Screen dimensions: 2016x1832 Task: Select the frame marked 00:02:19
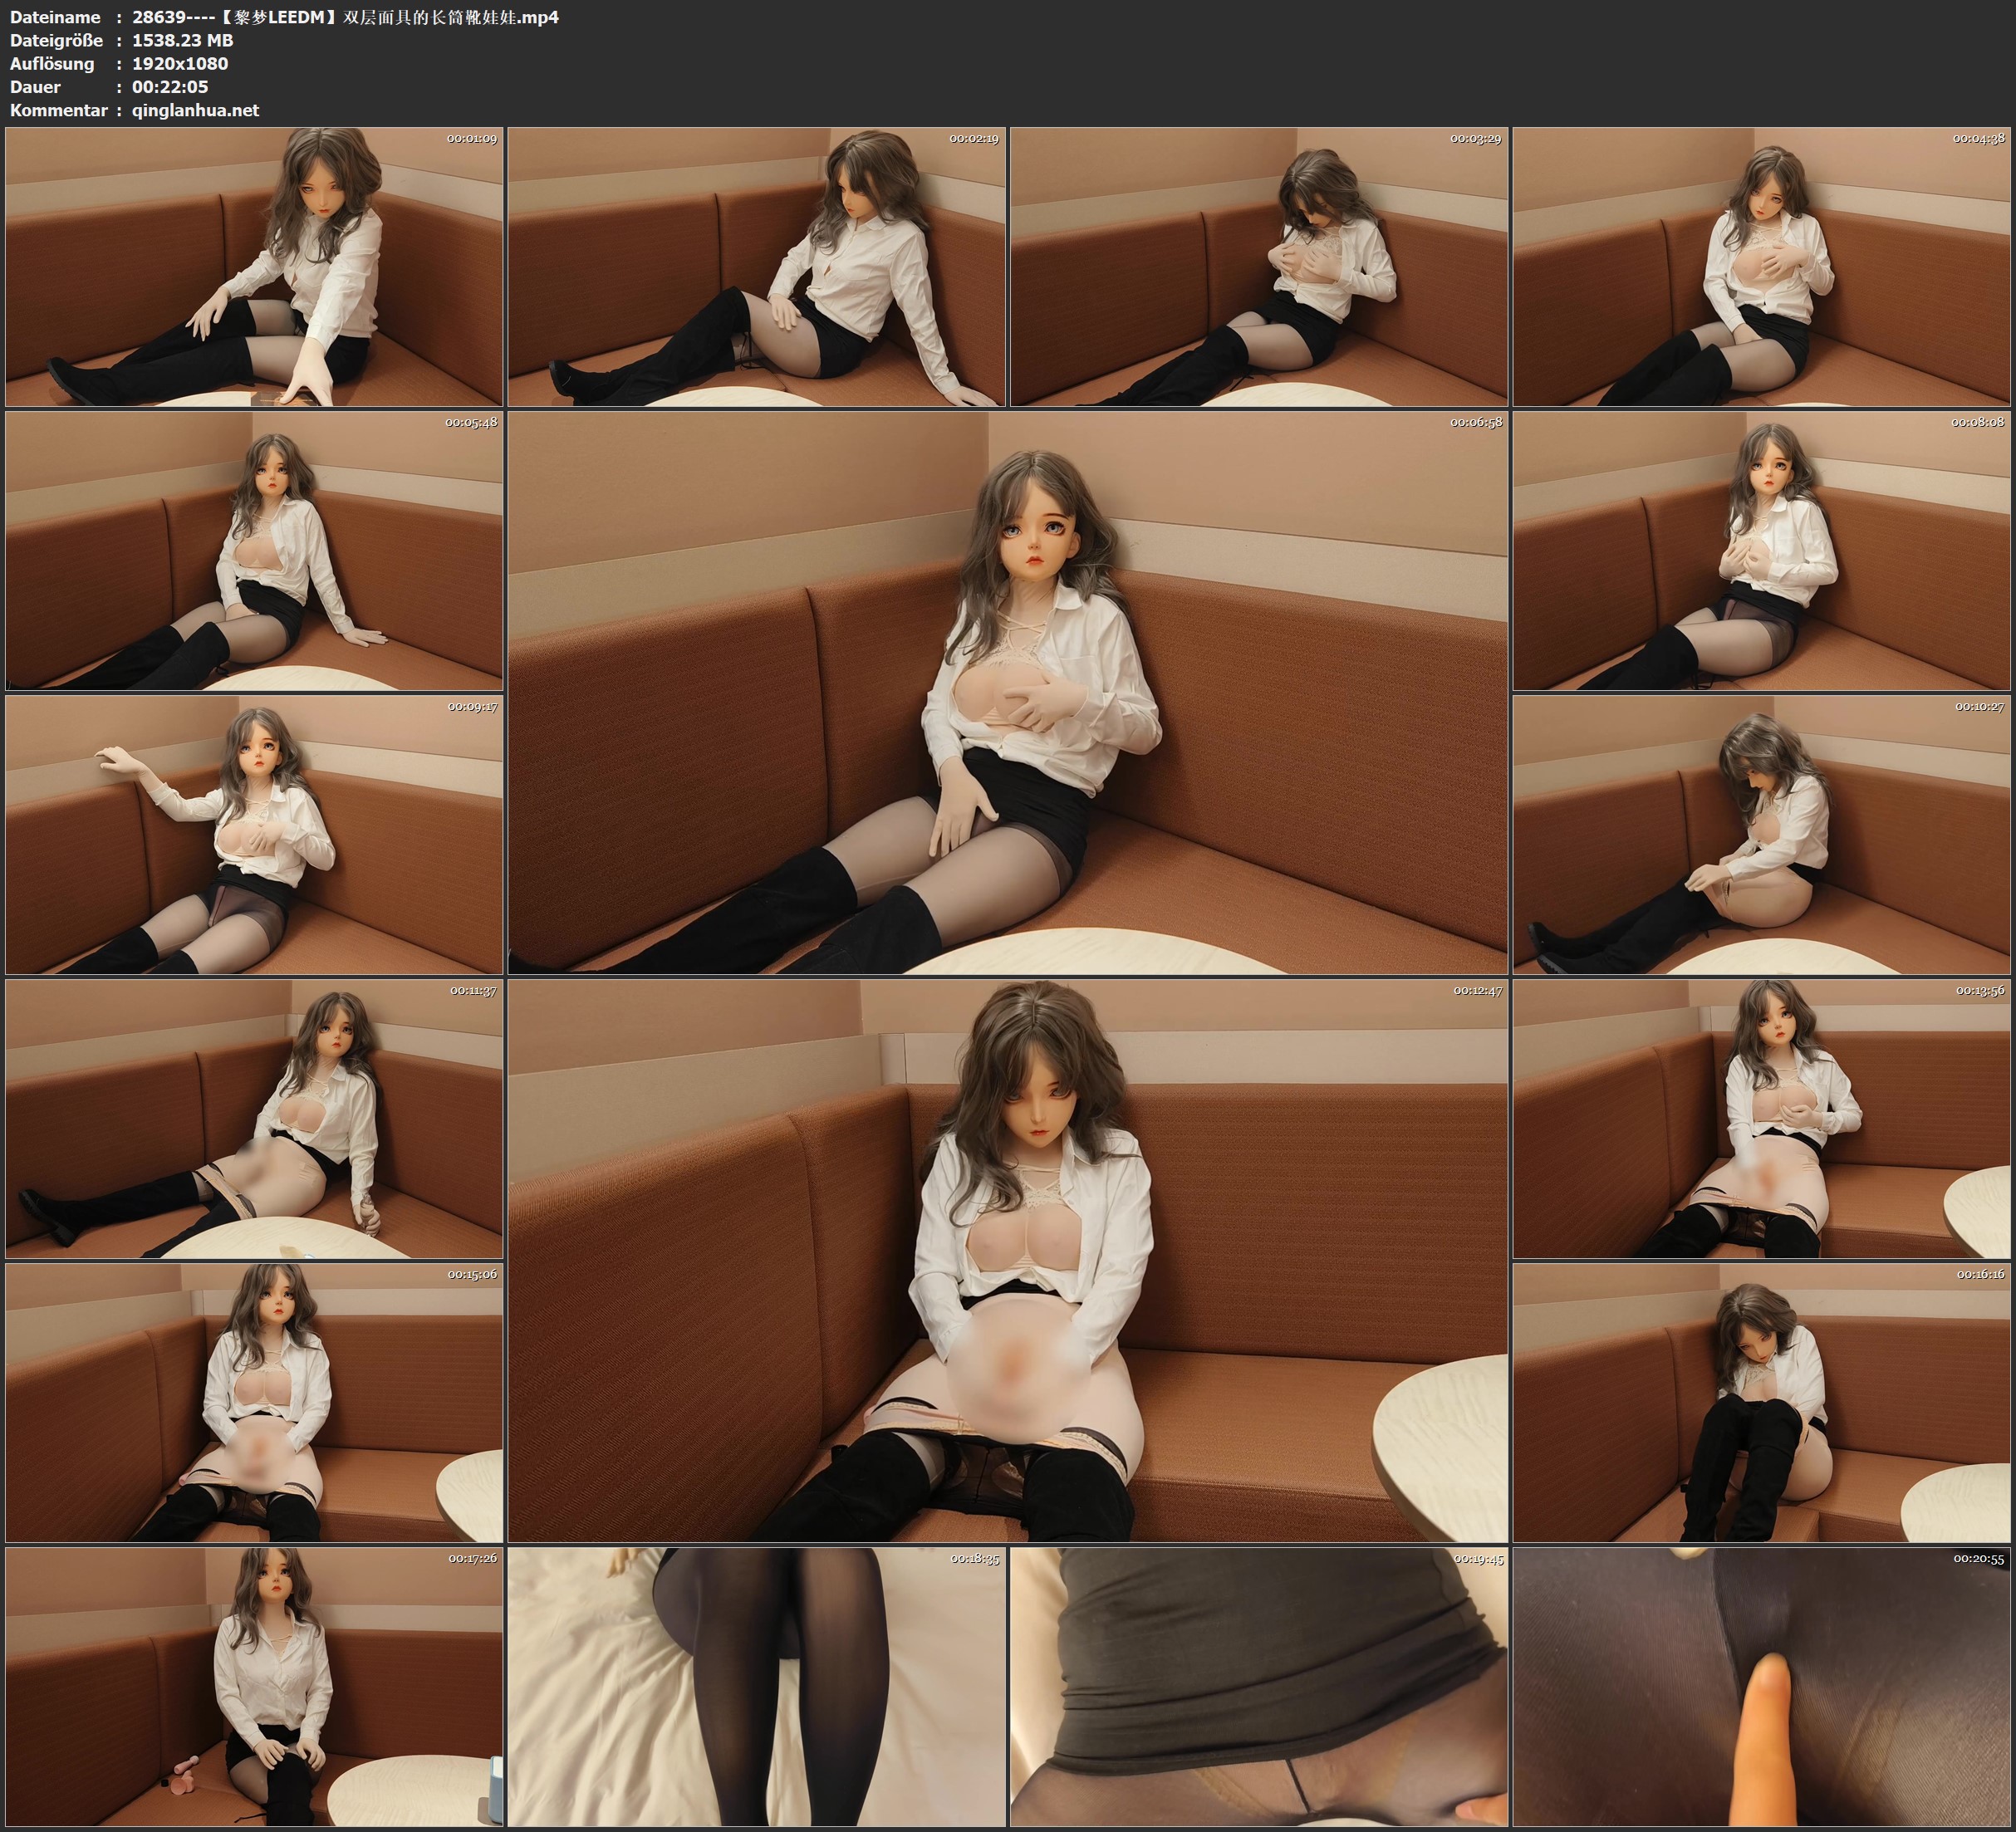(x=756, y=267)
